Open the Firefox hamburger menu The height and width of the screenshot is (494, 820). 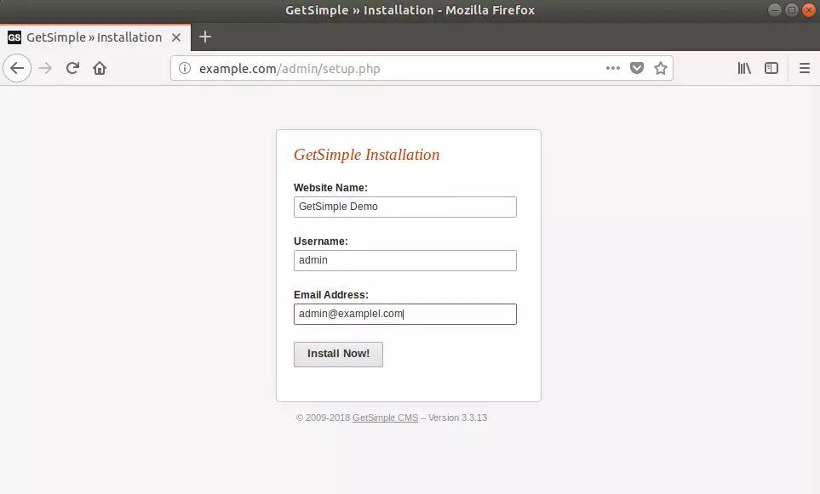click(805, 68)
